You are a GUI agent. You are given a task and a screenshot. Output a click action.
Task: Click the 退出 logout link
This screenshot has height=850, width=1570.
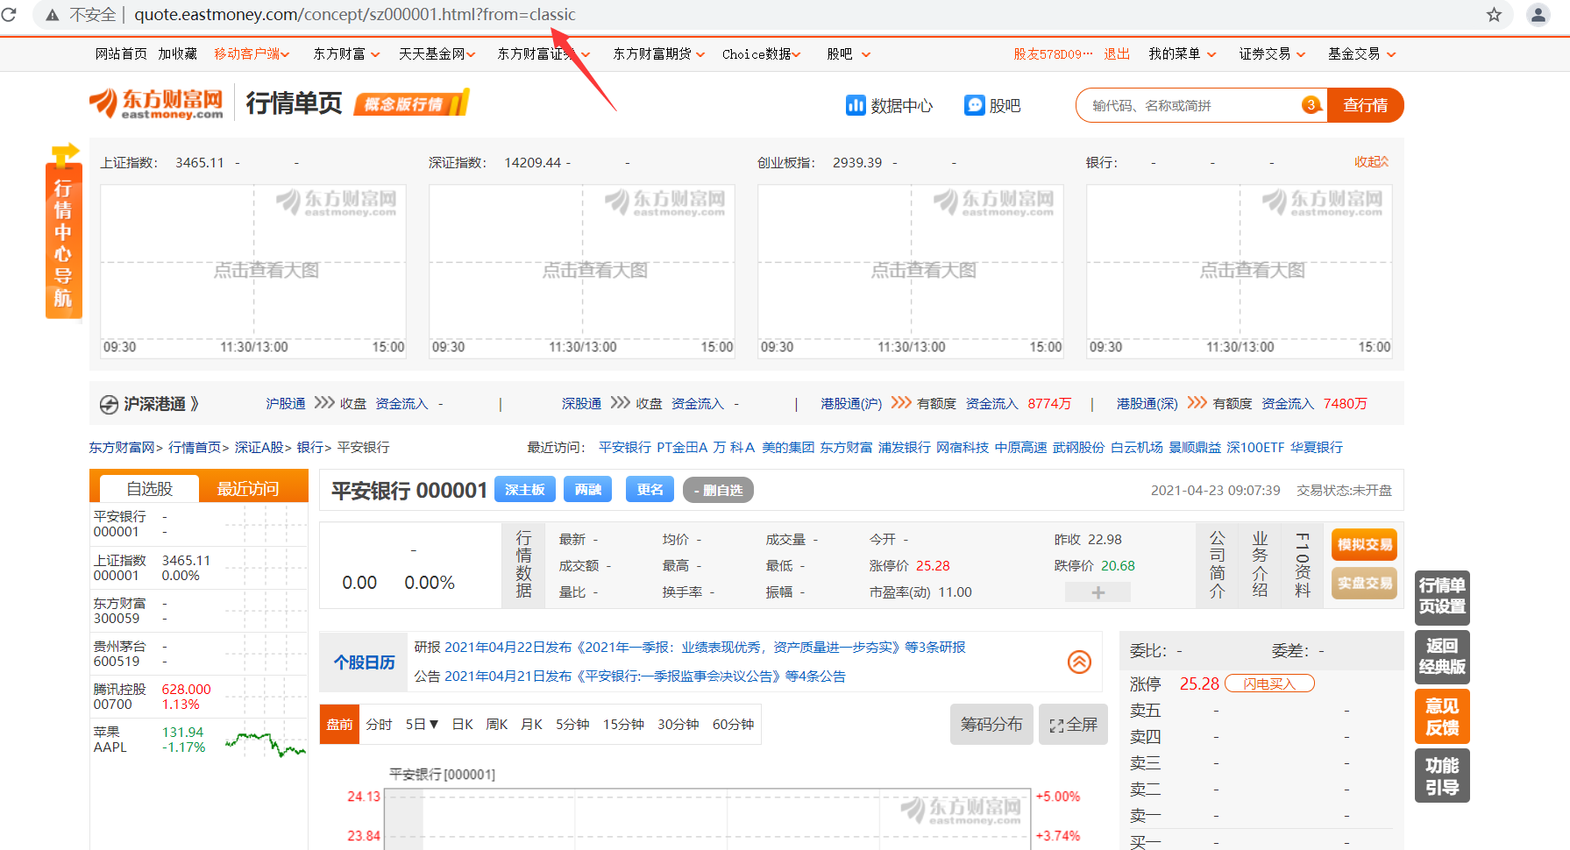pos(1117,54)
